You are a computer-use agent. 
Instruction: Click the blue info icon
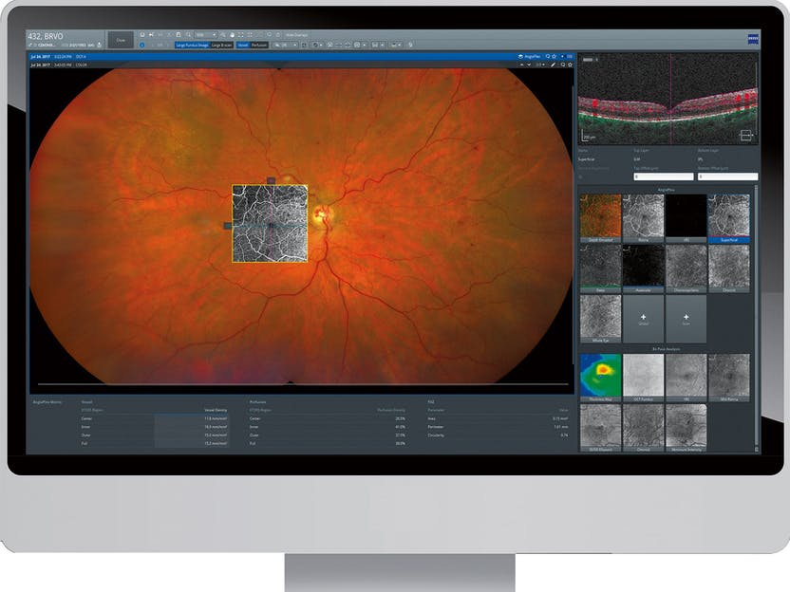tap(142, 46)
